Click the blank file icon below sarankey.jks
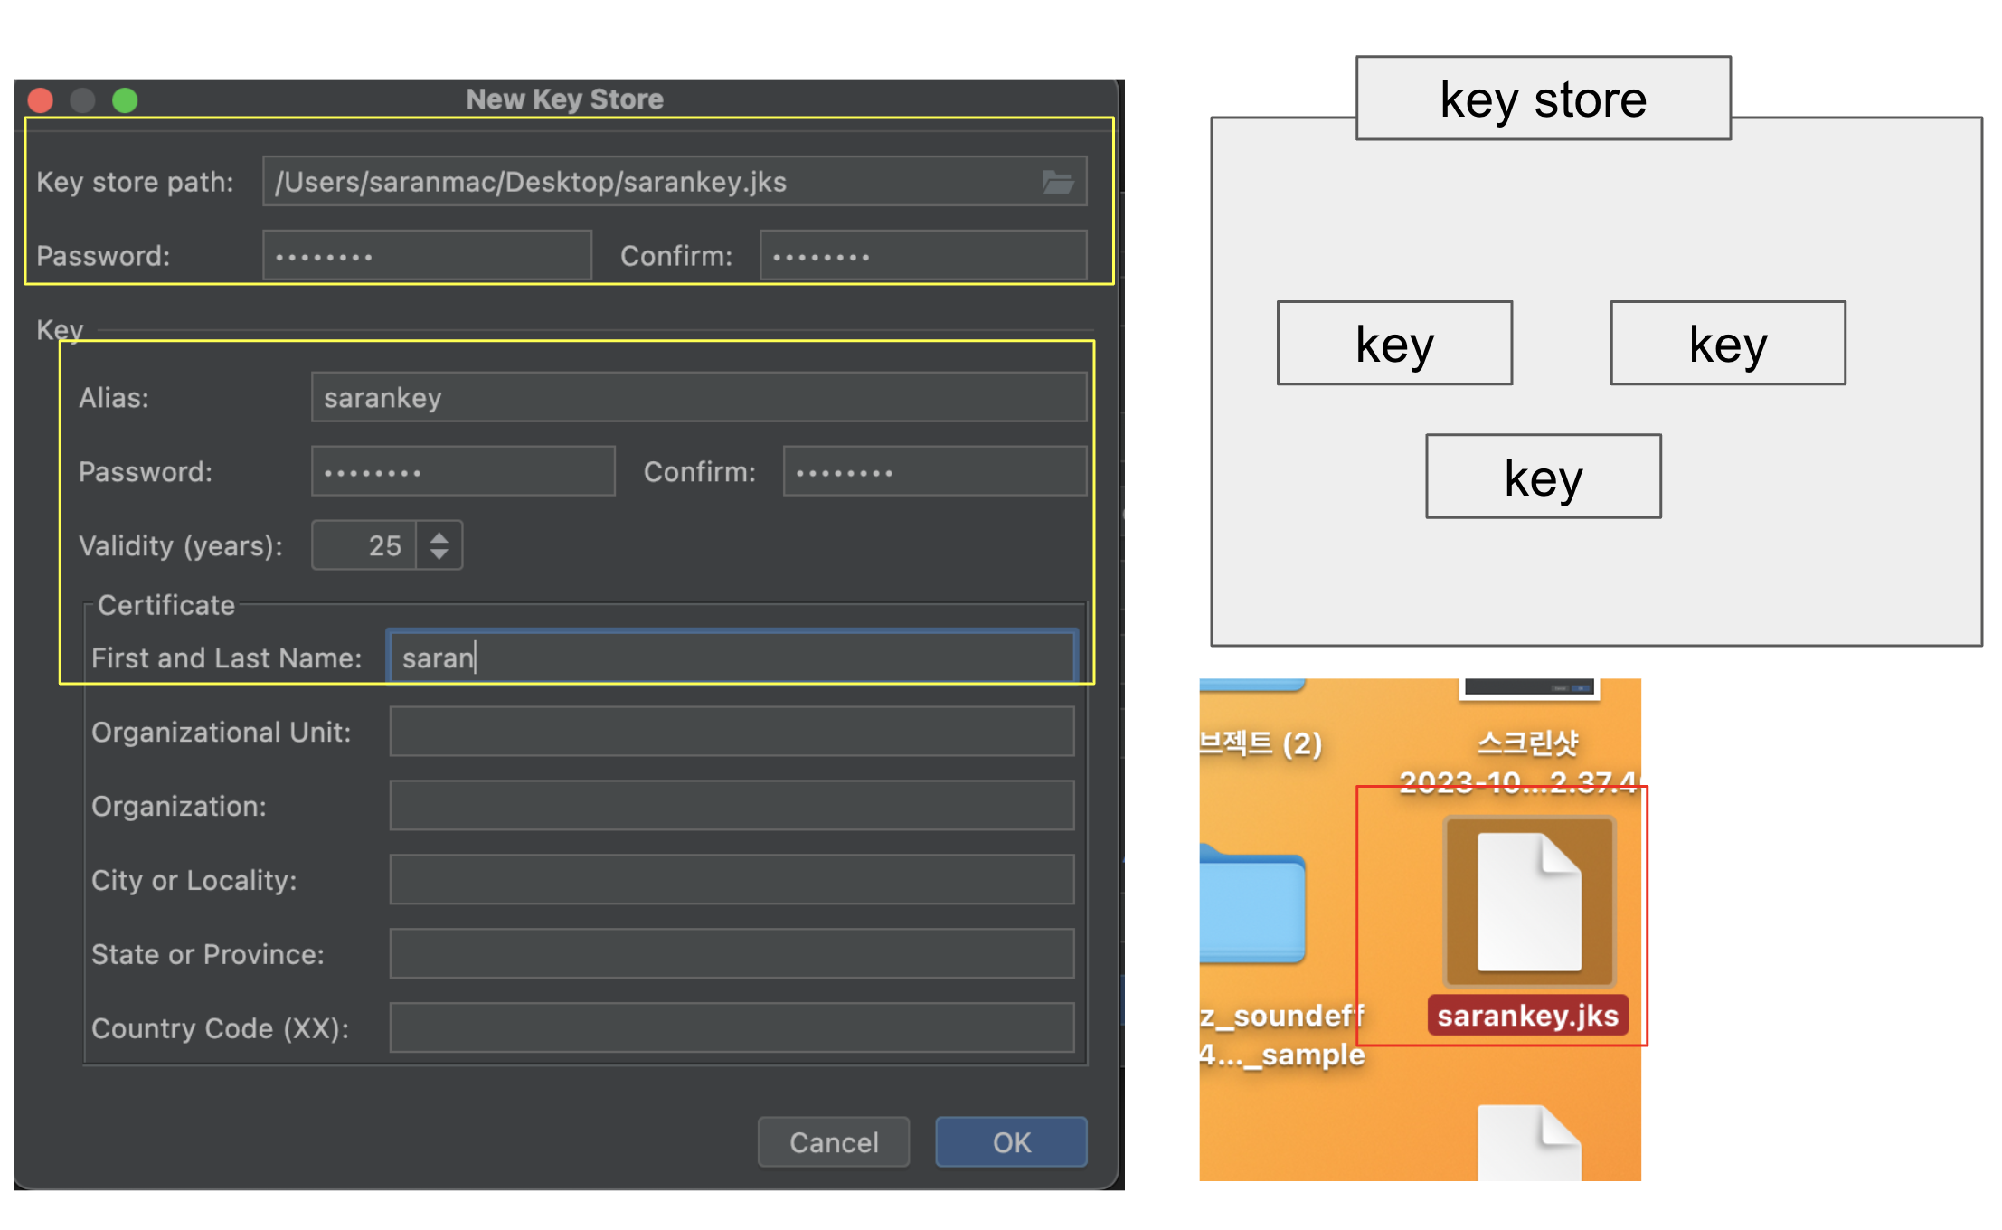Screen dimensions: 2002x1230 pyautogui.click(x=1528, y=1144)
